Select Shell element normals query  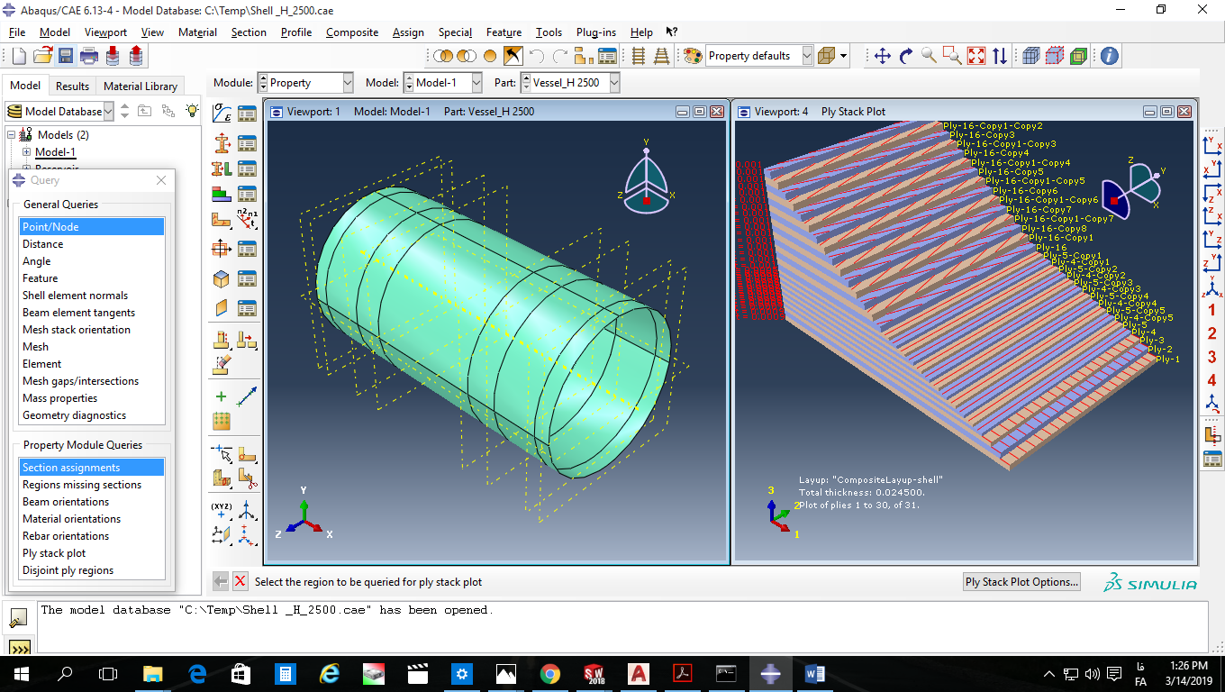pyautogui.click(x=92, y=296)
